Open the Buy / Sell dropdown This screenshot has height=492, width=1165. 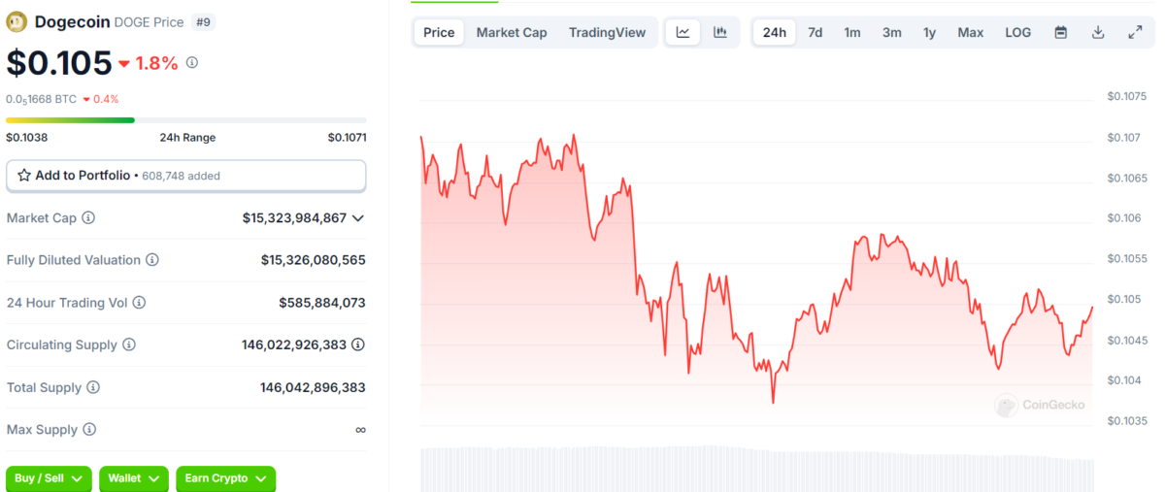tap(49, 478)
